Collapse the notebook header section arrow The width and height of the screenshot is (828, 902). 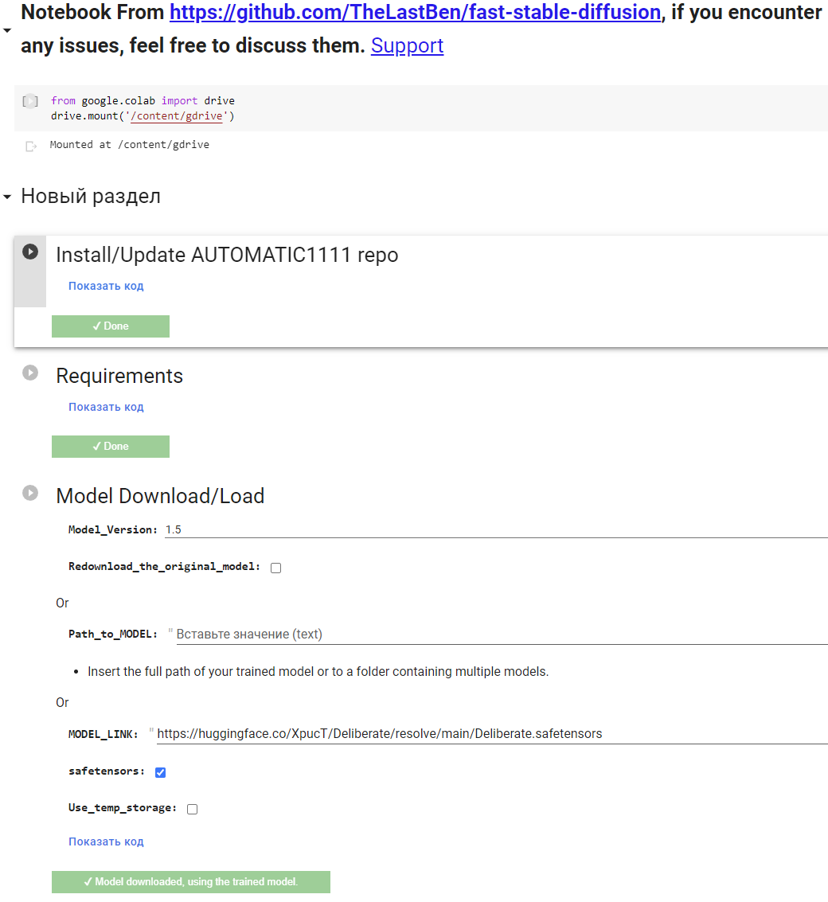click(x=6, y=29)
